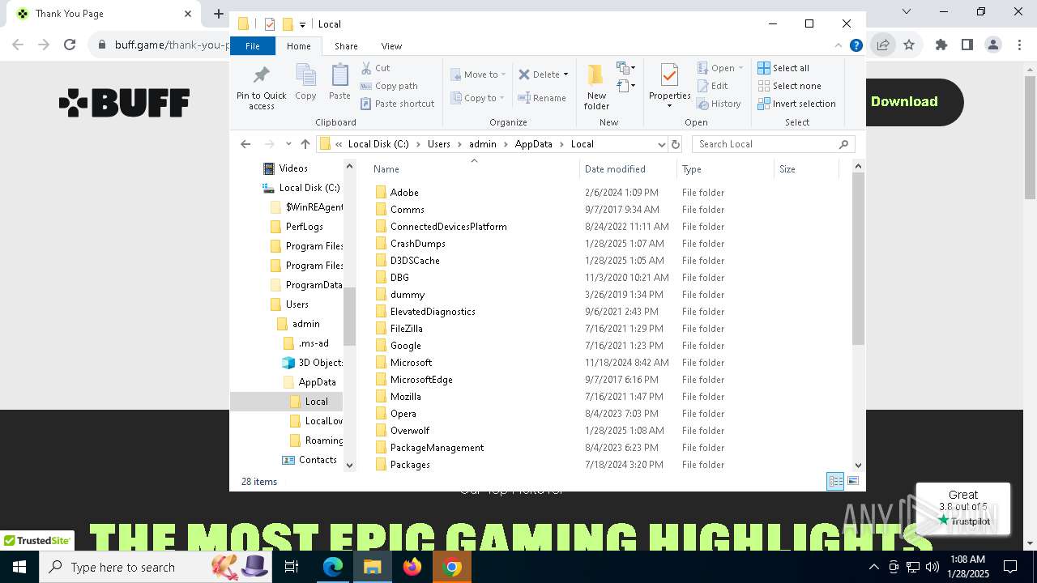This screenshot has height=583, width=1037.
Task: Click Select none in ribbon
Action: (789, 86)
